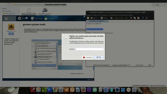Click gnome-system-tools app icon

(x=11, y=27)
